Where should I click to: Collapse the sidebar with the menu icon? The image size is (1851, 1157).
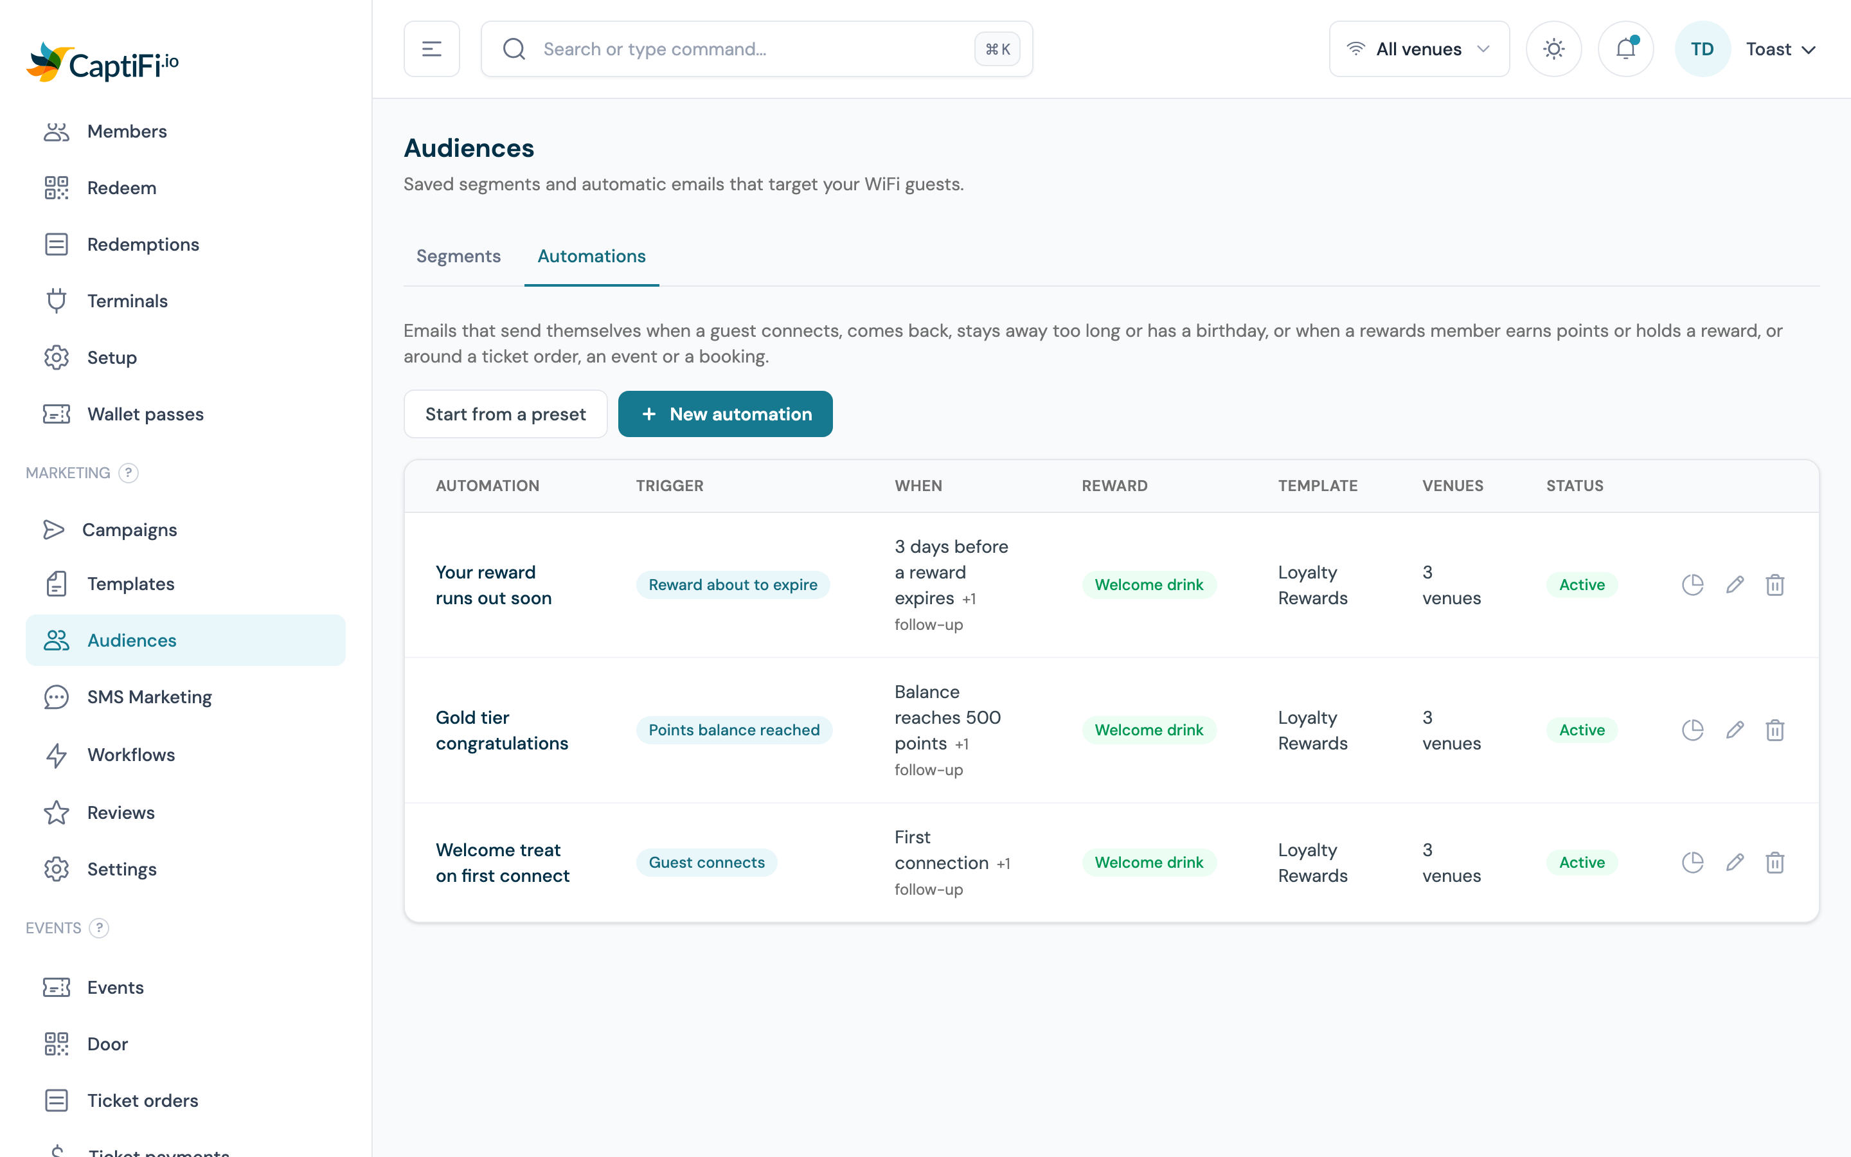point(431,49)
